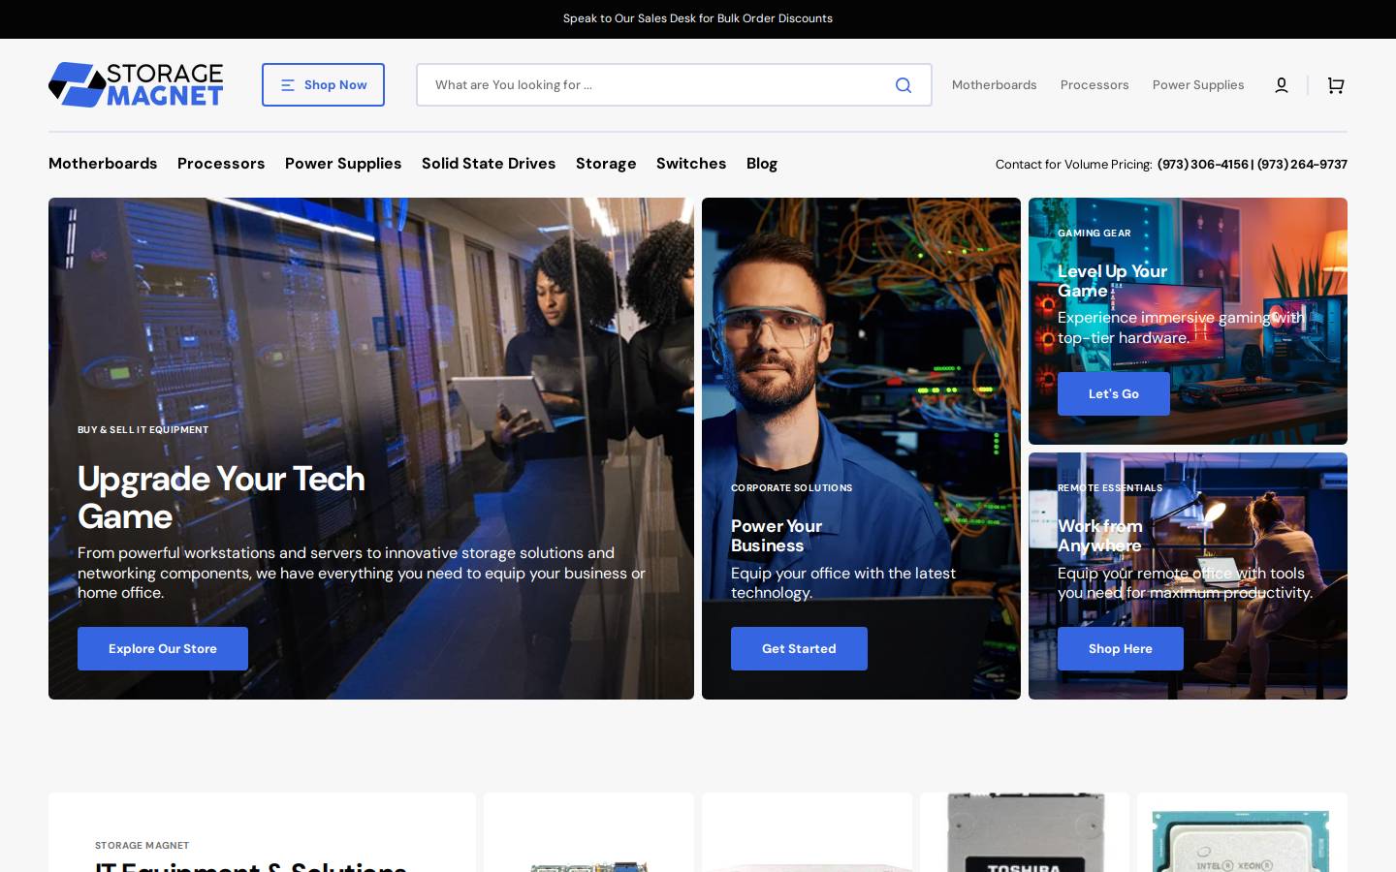Select Power Supplies in main navigation
The height and width of the screenshot is (872, 1396).
click(343, 164)
